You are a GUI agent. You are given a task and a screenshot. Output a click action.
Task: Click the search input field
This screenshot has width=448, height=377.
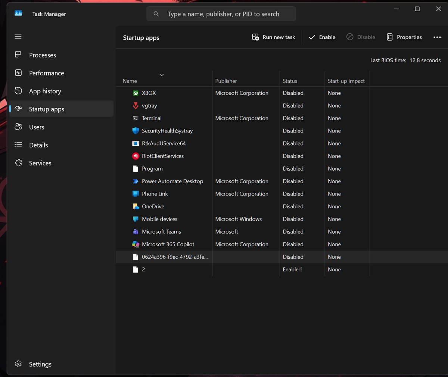point(221,14)
